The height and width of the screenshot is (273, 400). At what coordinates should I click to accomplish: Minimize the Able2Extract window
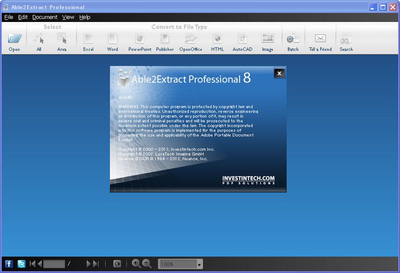tap(372, 7)
